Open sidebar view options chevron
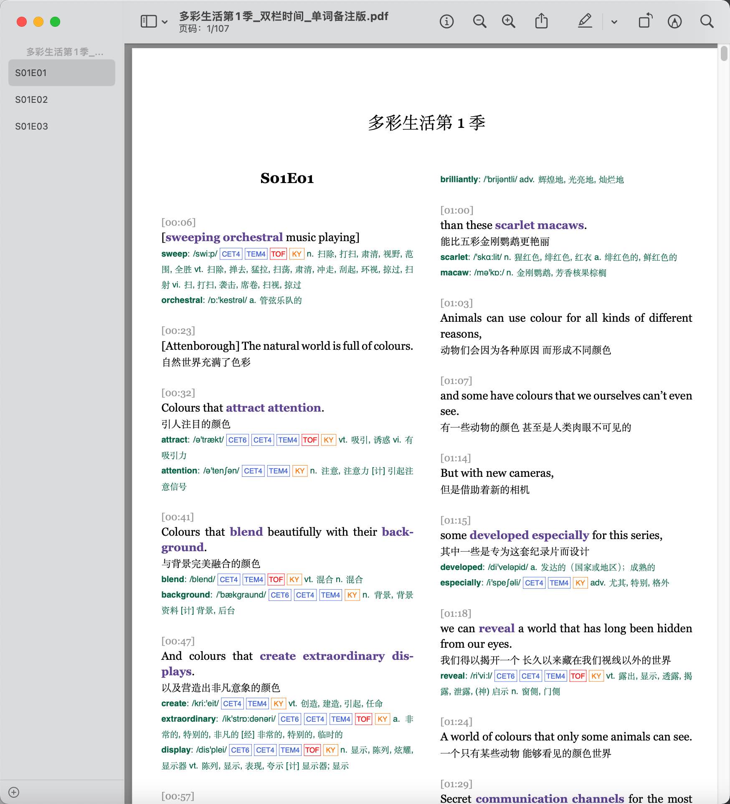 coord(165,22)
